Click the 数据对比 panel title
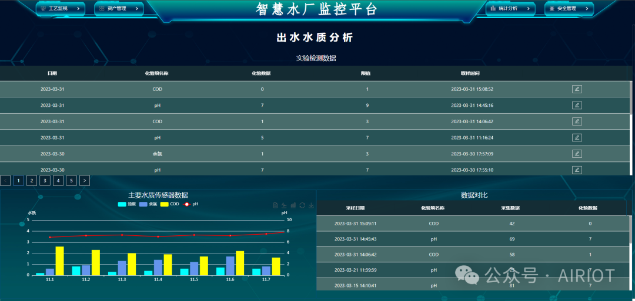Image resolution: width=635 pixels, height=301 pixels. [x=474, y=195]
